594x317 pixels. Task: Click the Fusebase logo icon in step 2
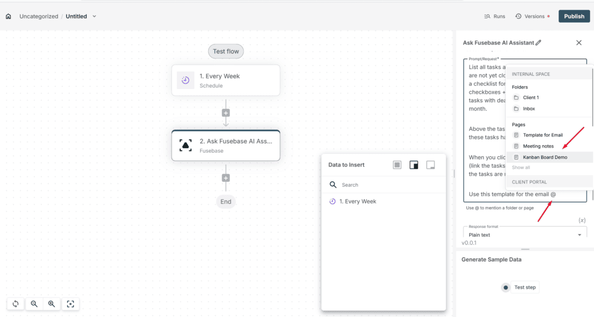pyautogui.click(x=186, y=145)
